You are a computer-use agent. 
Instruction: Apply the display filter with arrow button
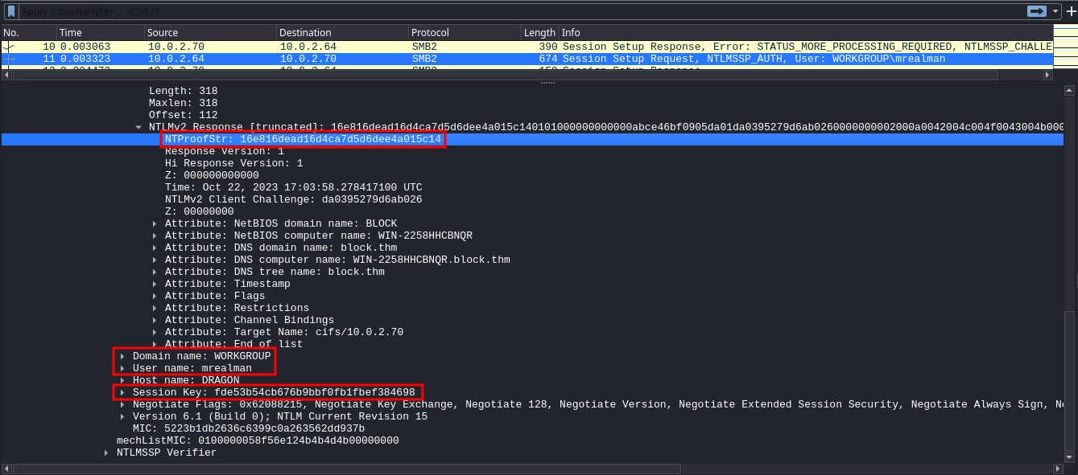pos(1036,11)
